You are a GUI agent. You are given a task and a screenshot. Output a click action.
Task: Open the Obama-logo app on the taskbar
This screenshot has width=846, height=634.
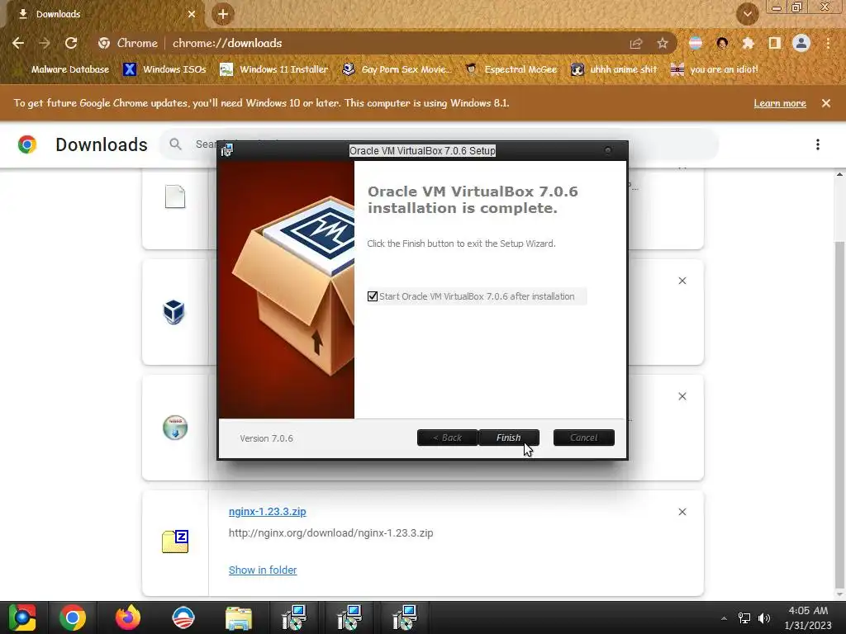coord(183,617)
